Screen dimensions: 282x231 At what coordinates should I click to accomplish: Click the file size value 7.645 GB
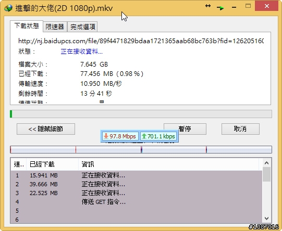point(94,65)
